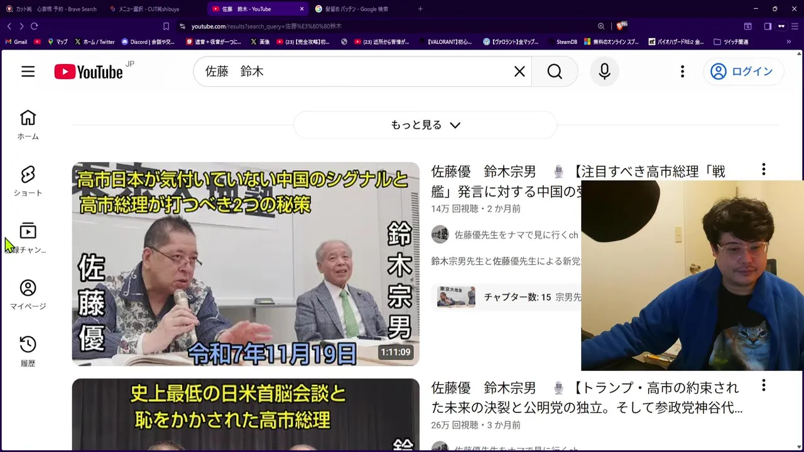Open video titled 注目すべき高市総理「戦艦」発言

[578, 181]
